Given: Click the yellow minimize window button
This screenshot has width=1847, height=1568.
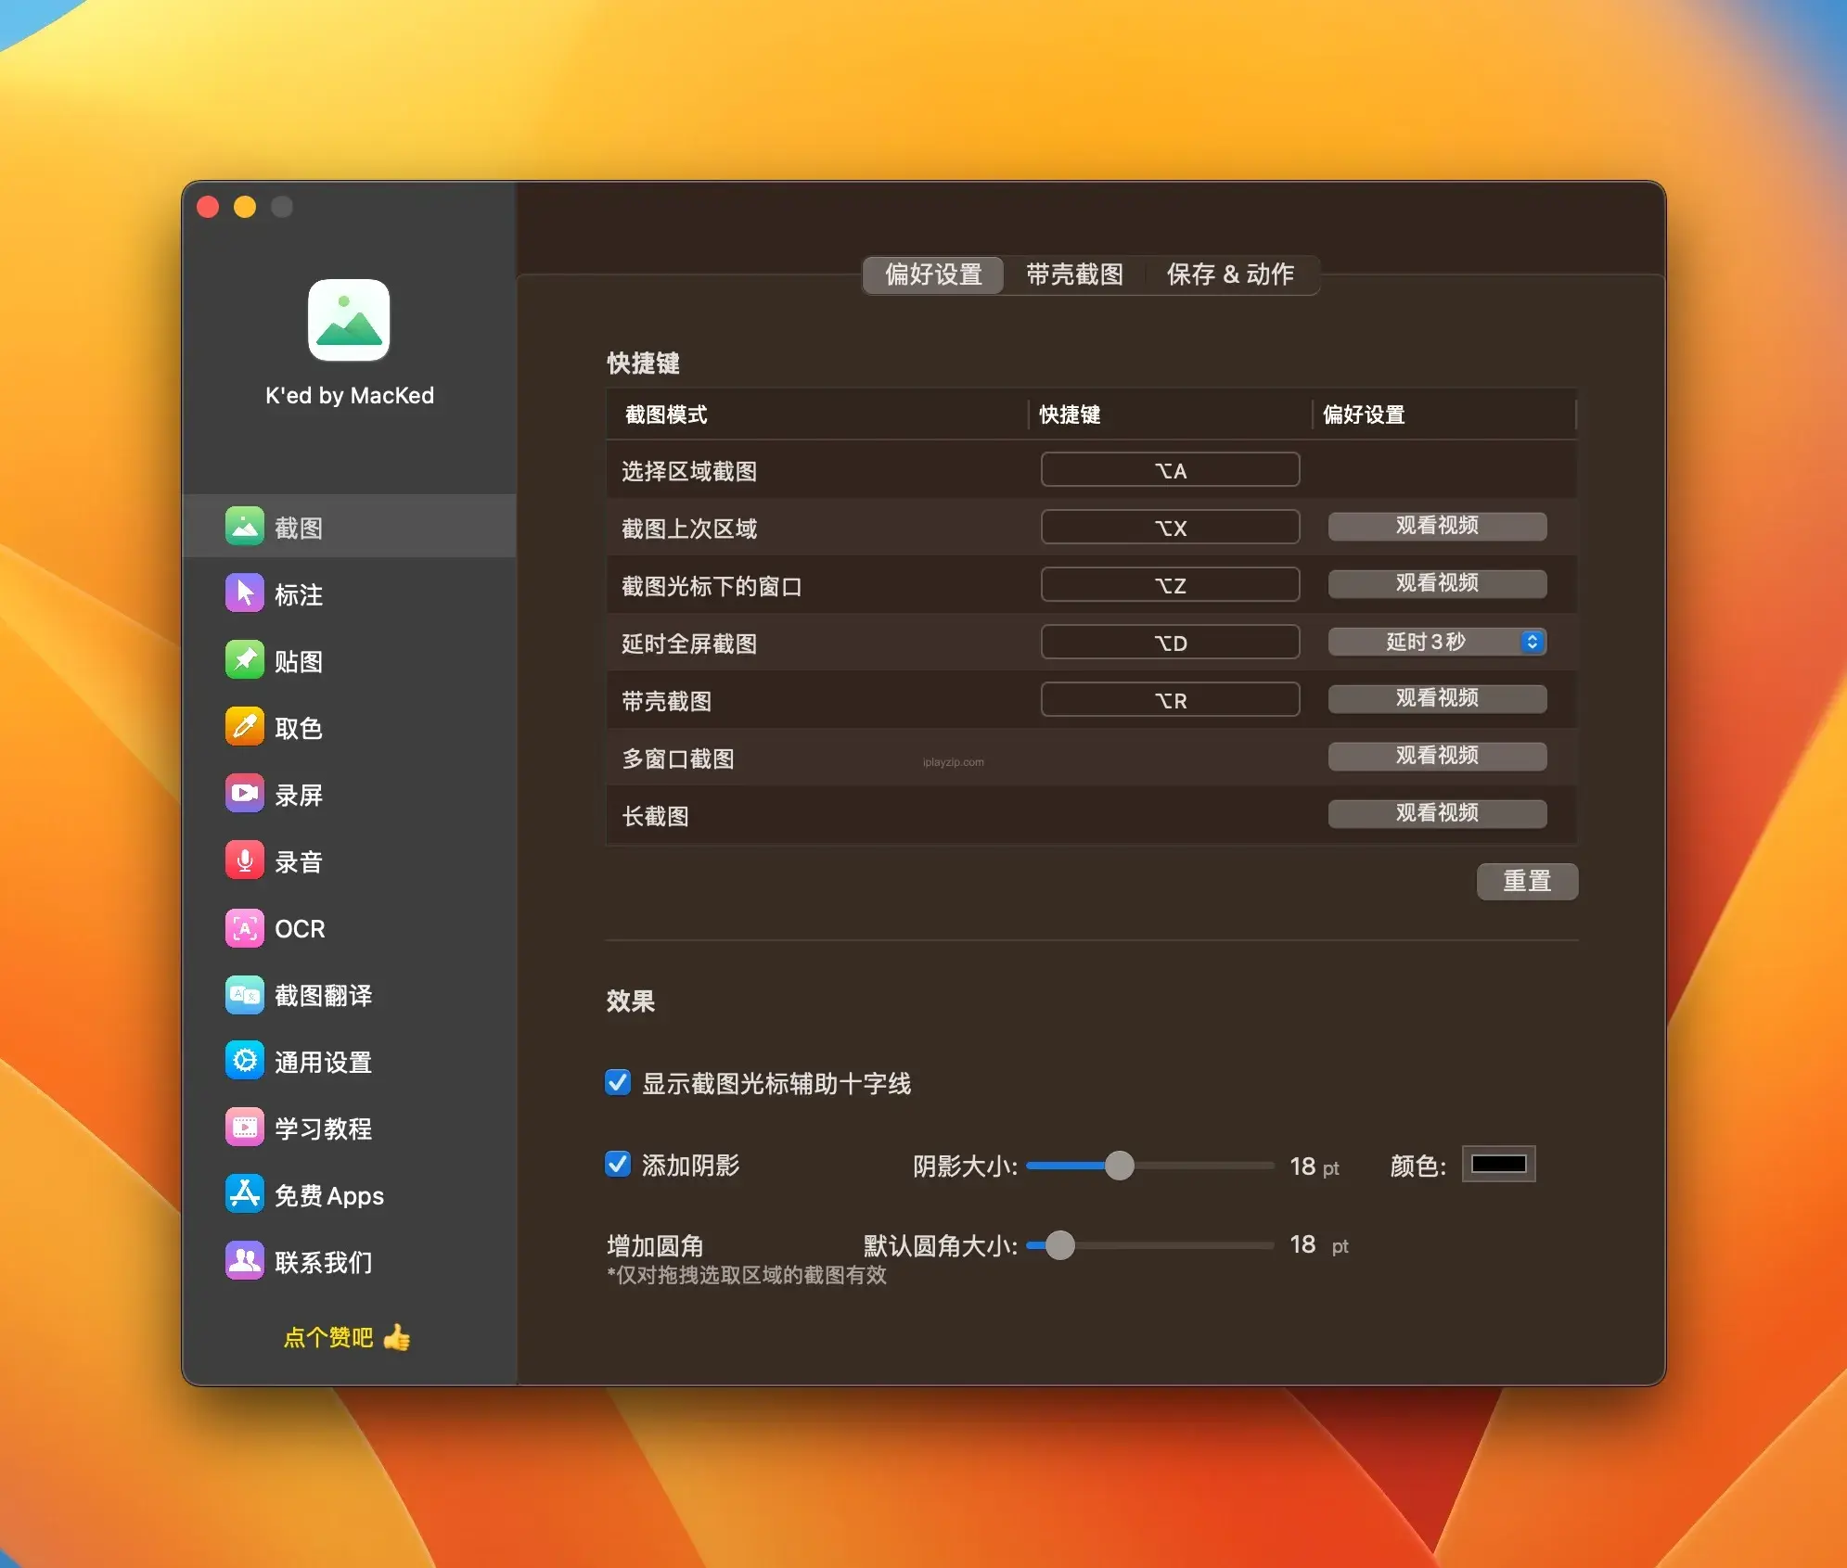Looking at the screenshot, I should point(245,207).
